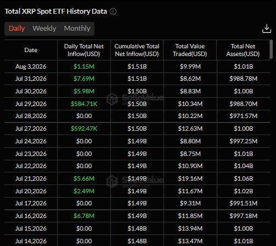Select the Jul 23,2026 date cell
The width and height of the screenshot is (276, 246).
[x=31, y=154]
